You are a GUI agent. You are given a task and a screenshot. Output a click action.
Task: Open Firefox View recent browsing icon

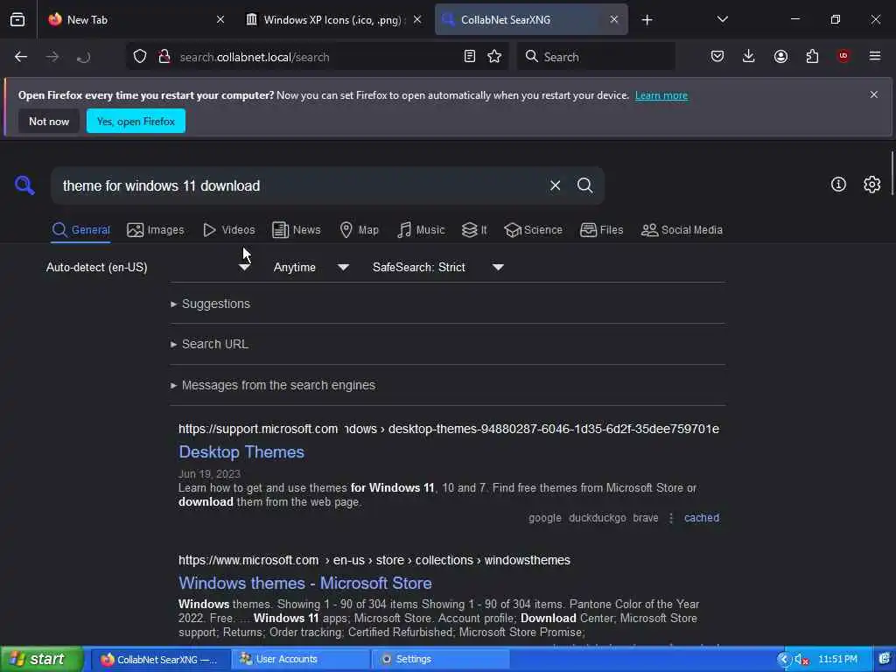point(17,19)
